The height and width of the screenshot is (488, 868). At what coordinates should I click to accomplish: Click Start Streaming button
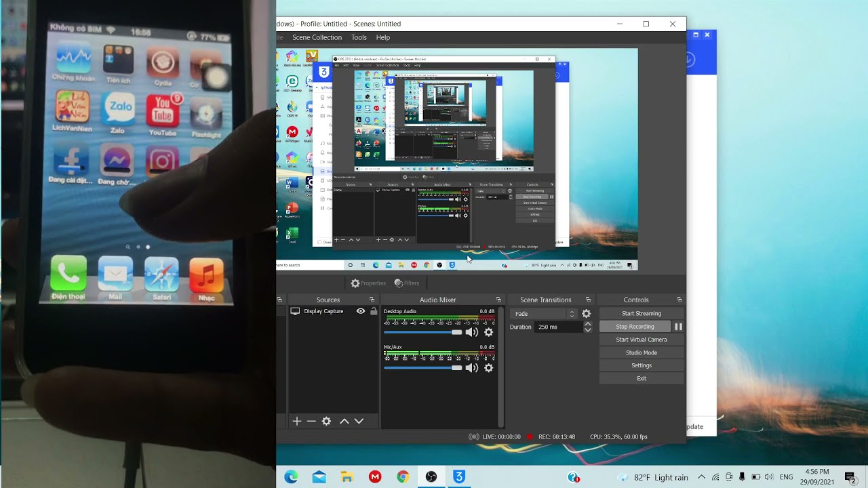[x=642, y=314]
